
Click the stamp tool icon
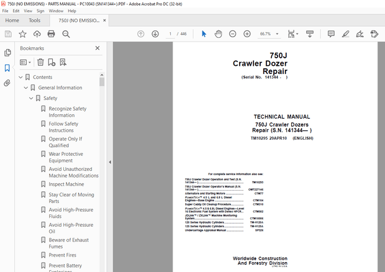[374, 34]
